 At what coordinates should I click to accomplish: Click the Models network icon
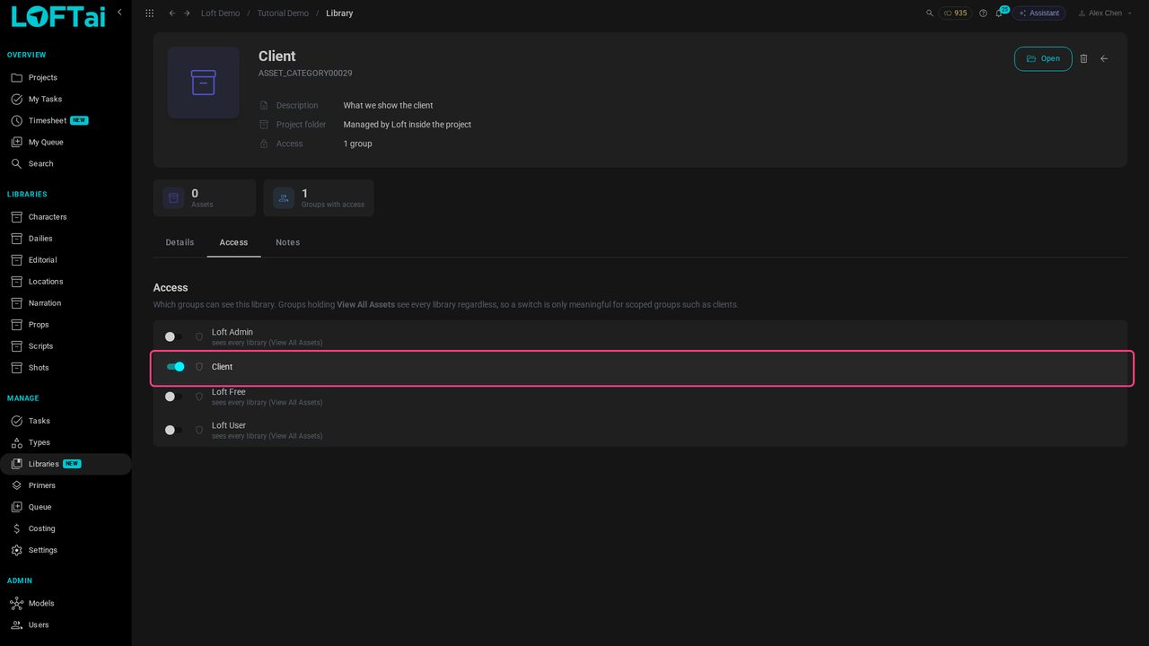tap(16, 603)
